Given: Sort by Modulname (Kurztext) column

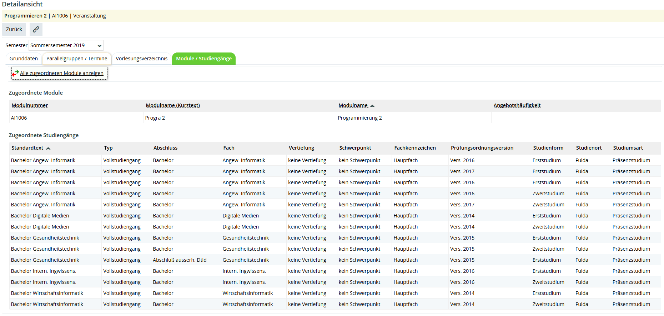Looking at the screenshot, I should 173,105.
